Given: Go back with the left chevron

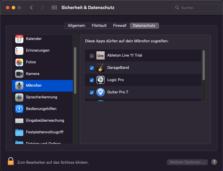Looking at the screenshot, I should point(32,8).
